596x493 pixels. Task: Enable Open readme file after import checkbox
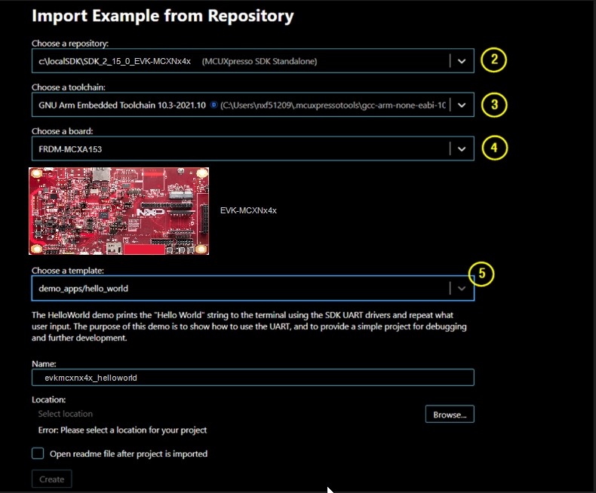pyautogui.click(x=38, y=454)
